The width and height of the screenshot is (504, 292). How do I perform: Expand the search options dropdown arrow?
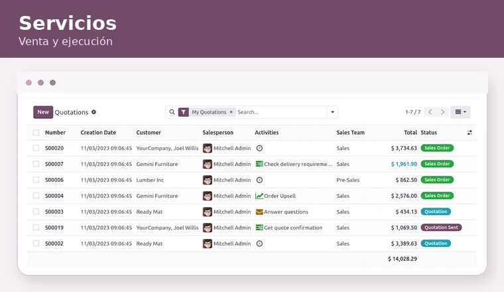[333, 112]
